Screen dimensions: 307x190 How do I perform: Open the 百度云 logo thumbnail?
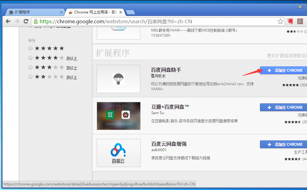[x=118, y=153]
